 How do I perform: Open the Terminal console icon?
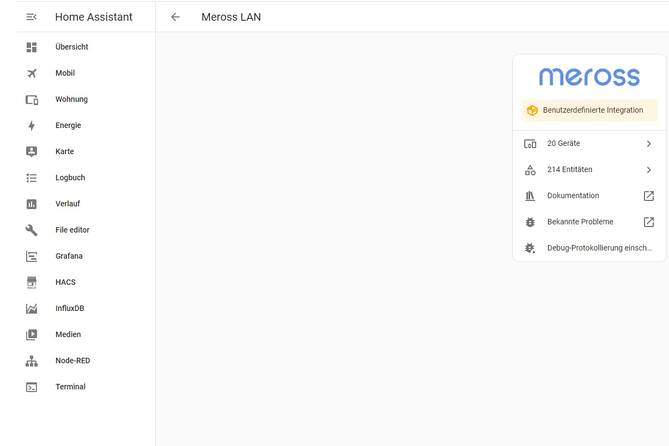[x=32, y=387]
